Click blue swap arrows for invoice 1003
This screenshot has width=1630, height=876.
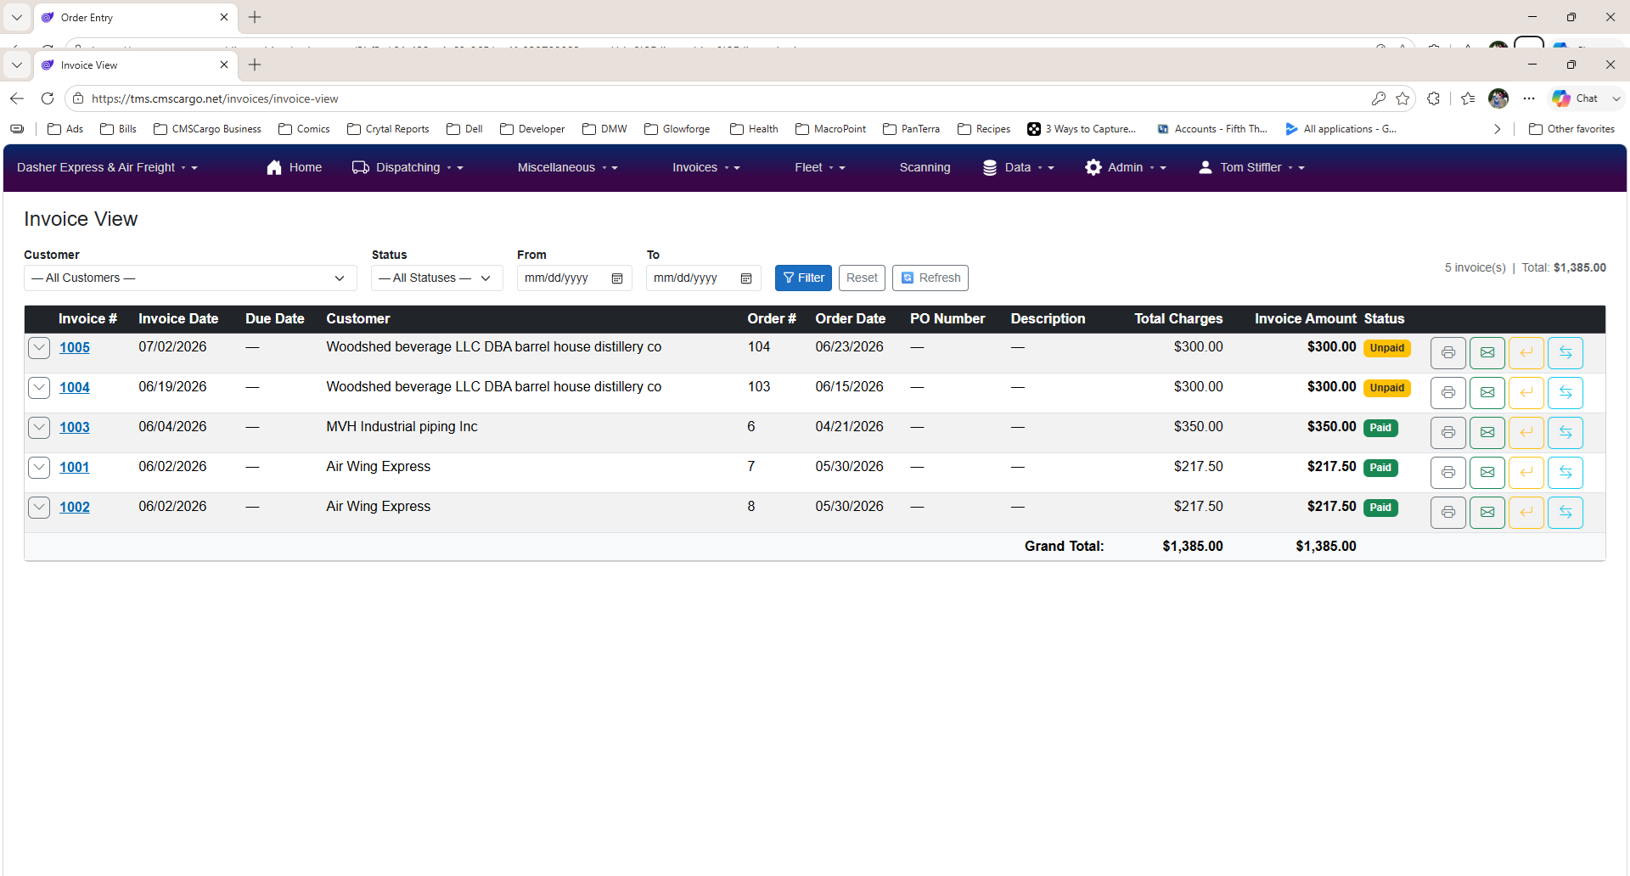[1565, 432]
